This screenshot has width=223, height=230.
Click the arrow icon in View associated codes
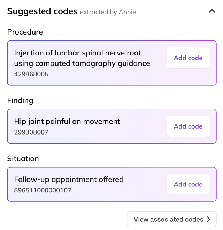tap(209, 219)
